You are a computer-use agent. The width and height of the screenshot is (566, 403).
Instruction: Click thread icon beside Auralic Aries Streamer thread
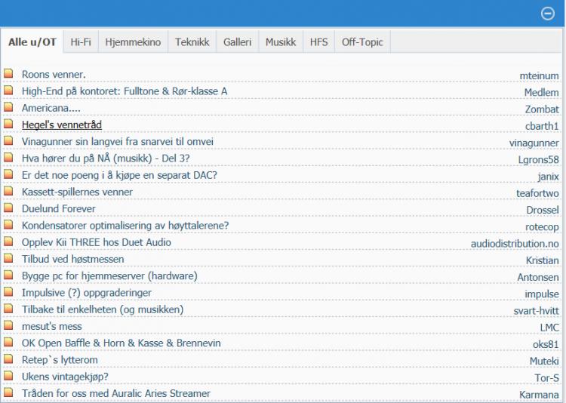[x=8, y=392]
